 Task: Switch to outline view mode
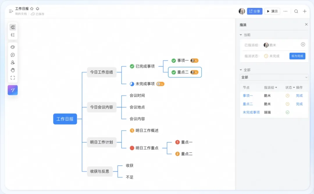tap(13, 35)
